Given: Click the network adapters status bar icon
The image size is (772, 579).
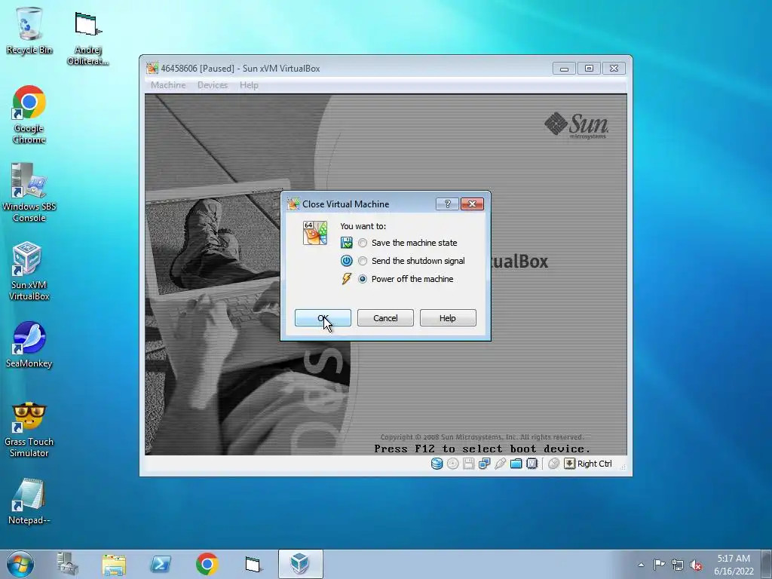Looking at the screenshot, I should [x=484, y=464].
